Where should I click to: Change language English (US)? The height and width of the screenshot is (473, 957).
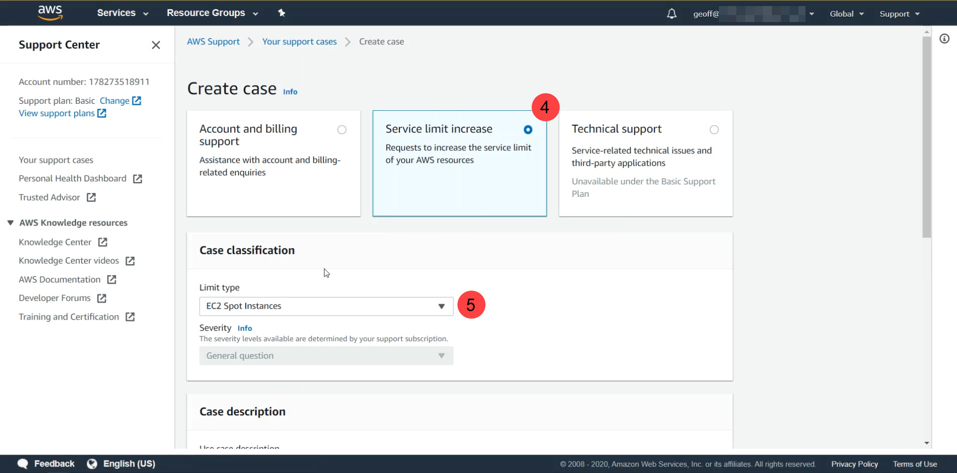[129, 464]
